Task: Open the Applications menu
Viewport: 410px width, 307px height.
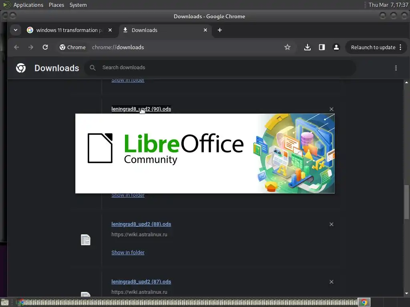Action: [28, 5]
